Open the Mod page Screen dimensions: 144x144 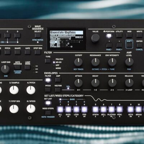point(129,36)
